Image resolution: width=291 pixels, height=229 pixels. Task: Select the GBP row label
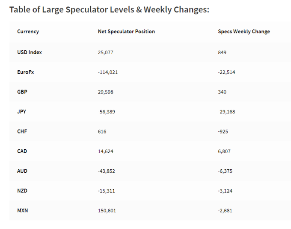[22, 92]
